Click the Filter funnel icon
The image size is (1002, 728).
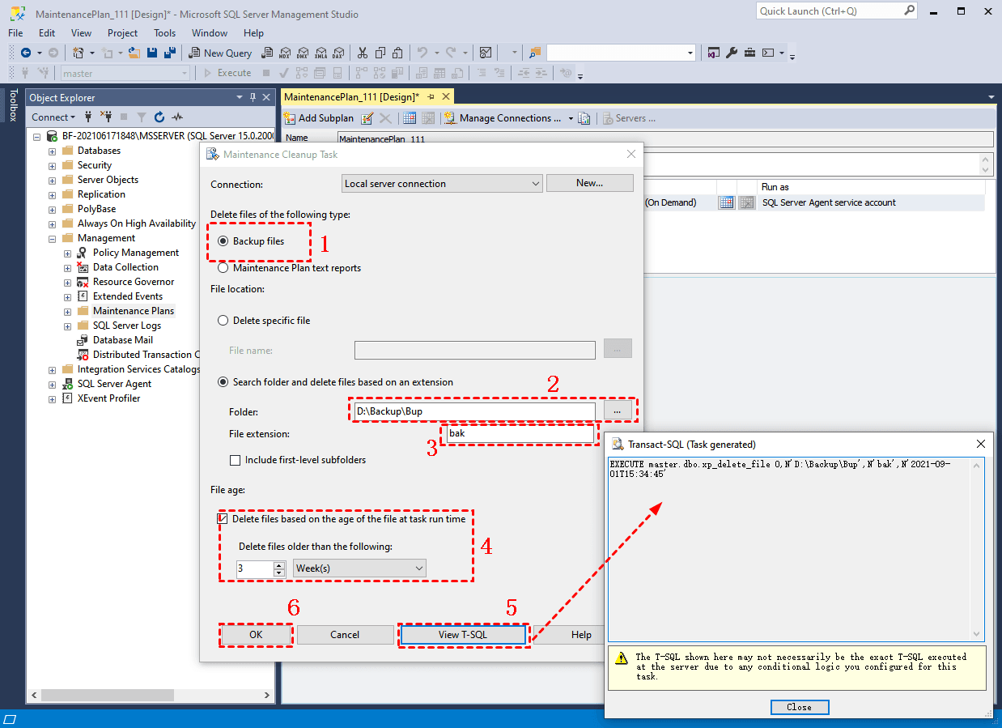click(x=142, y=117)
